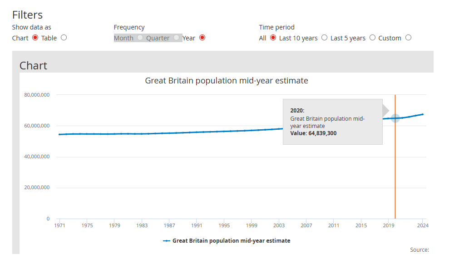Click the 2020 tooltip box
The image size is (449, 259).
tap(332, 122)
